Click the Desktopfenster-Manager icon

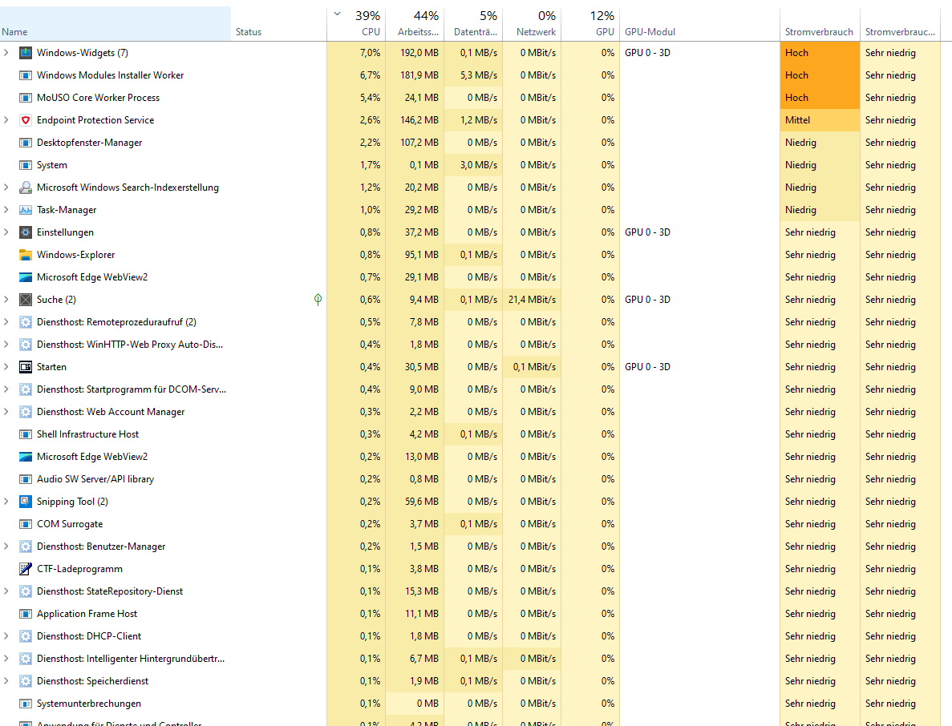[x=26, y=143]
